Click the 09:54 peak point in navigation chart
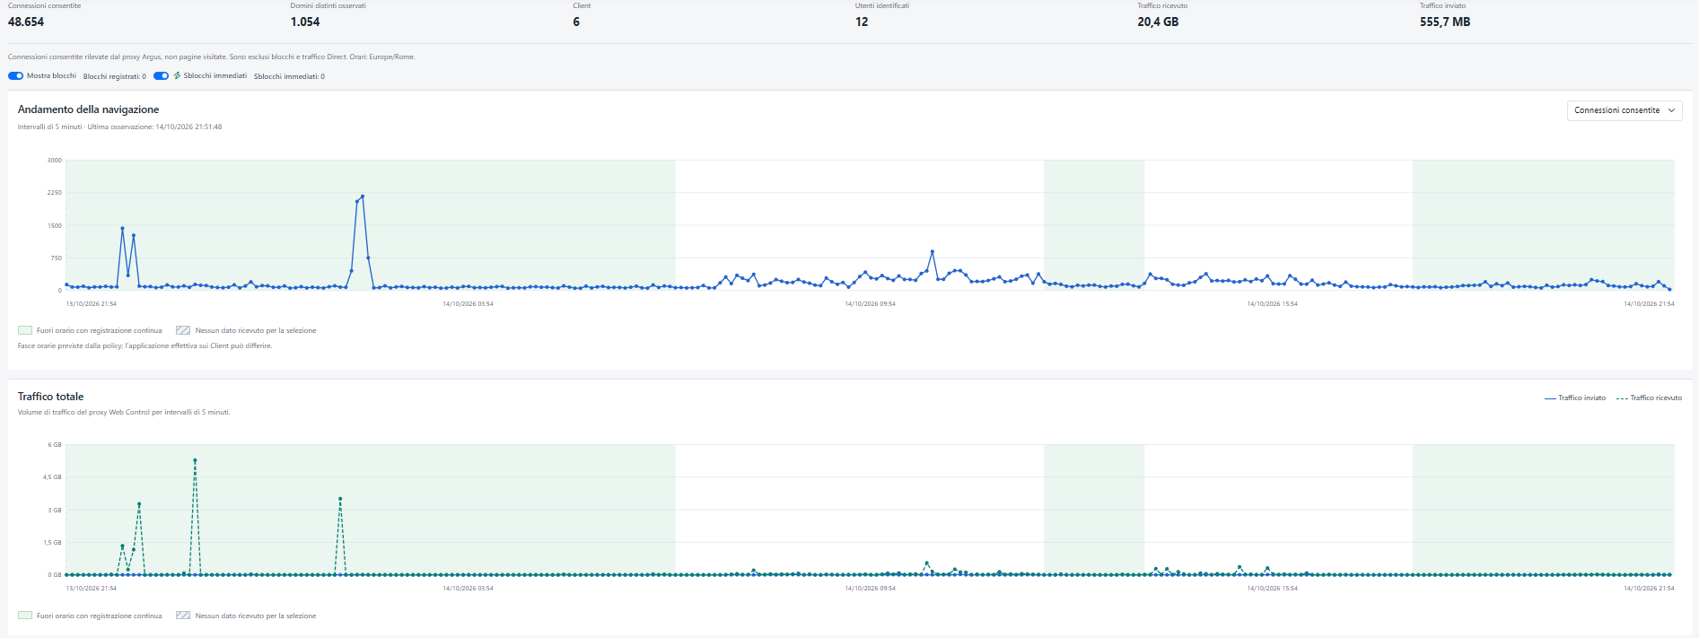 click(x=933, y=252)
